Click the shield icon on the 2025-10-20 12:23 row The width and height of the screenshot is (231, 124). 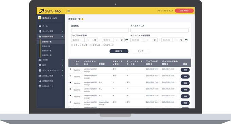(70, 102)
